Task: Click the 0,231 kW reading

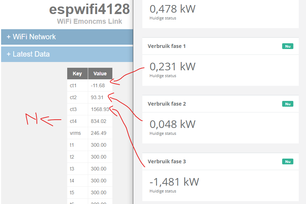Action: click(x=173, y=67)
